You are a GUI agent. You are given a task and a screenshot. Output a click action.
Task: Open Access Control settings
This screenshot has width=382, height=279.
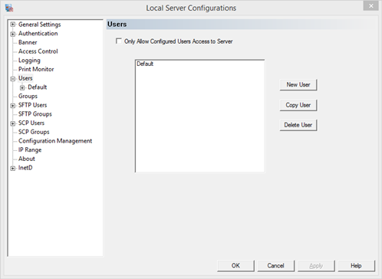[38, 51]
